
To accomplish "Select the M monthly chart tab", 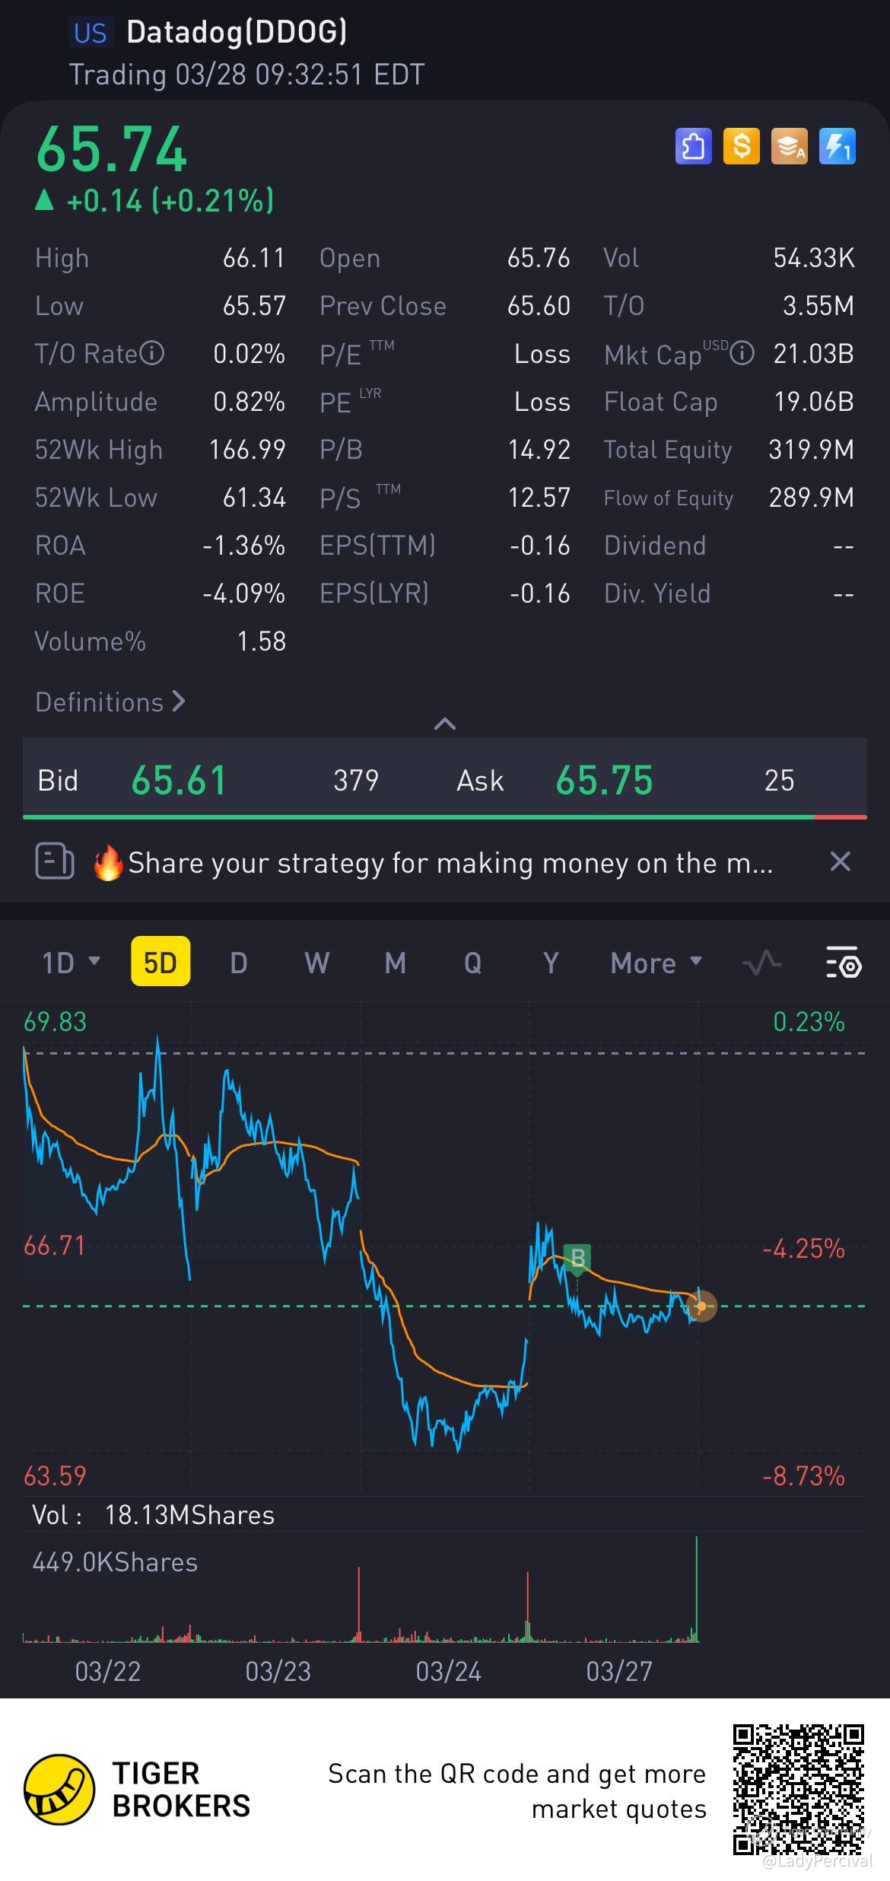I will coord(395,963).
